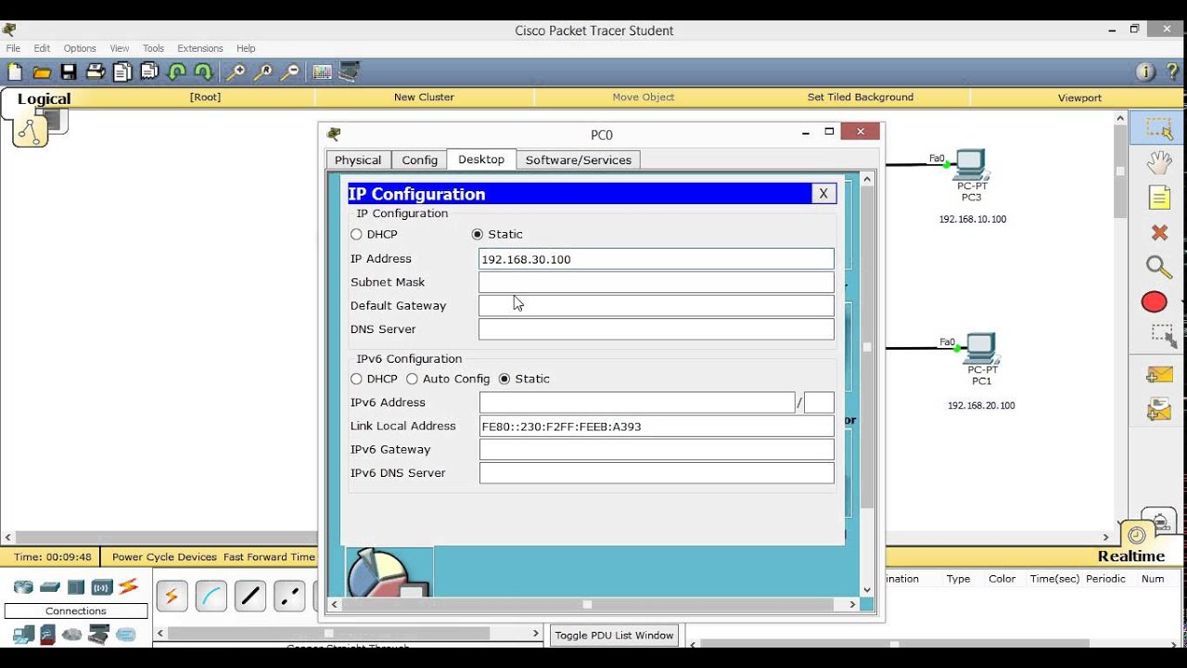Choose the Place Note tool

tap(1159, 197)
